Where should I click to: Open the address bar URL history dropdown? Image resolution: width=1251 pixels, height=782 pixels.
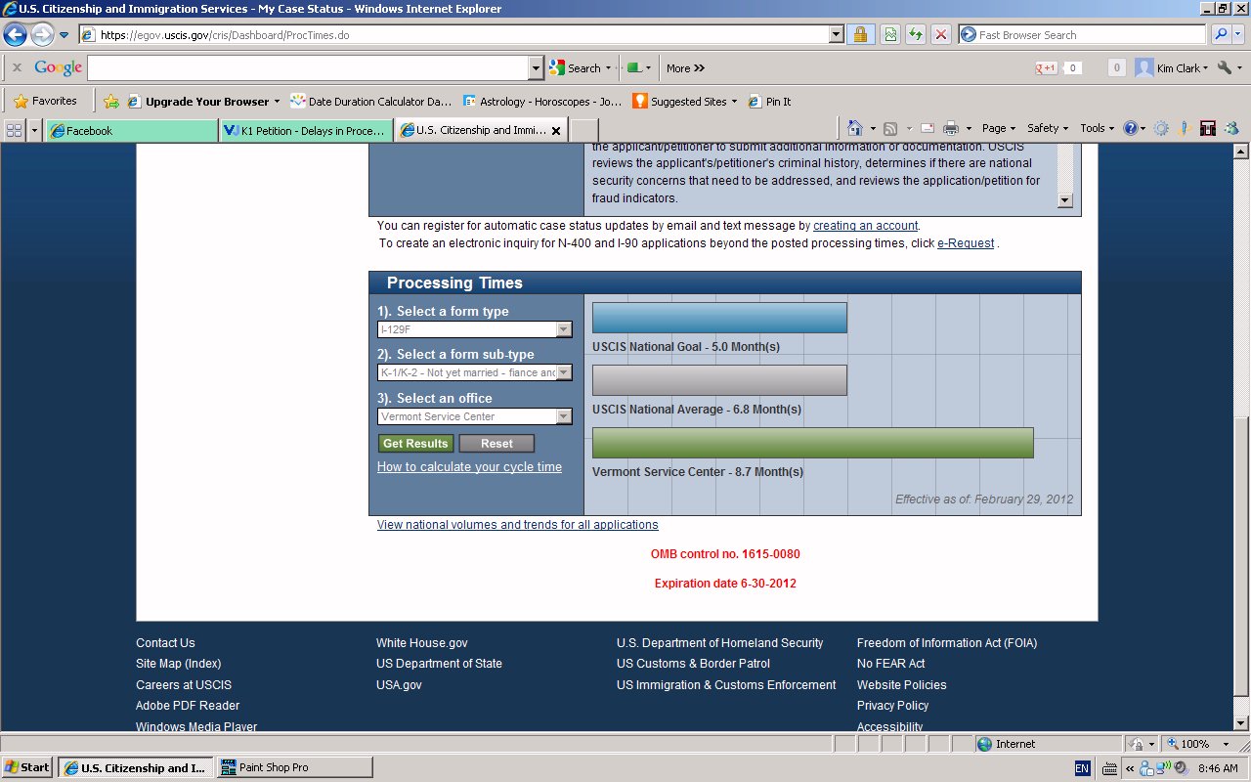click(x=836, y=35)
